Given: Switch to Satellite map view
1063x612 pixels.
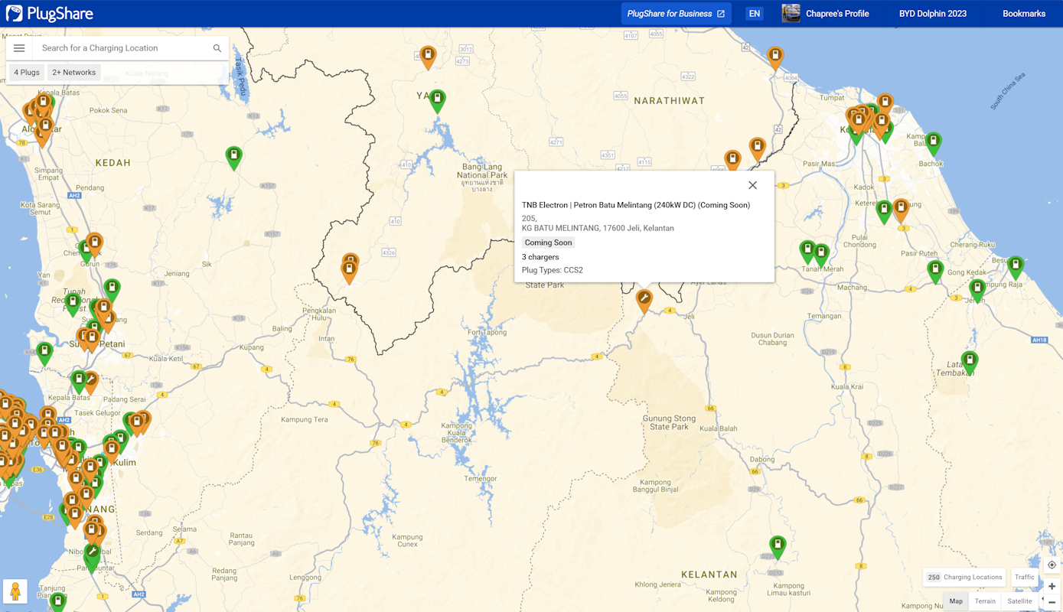Looking at the screenshot, I should click(1019, 601).
